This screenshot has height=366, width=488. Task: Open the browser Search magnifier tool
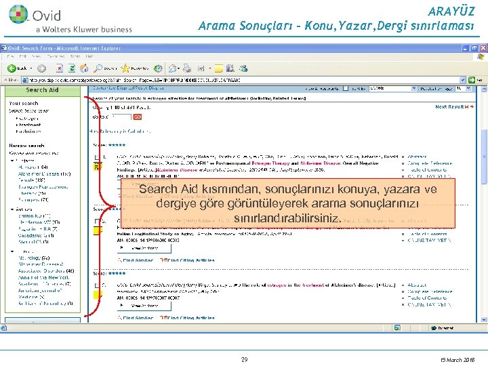click(x=98, y=68)
